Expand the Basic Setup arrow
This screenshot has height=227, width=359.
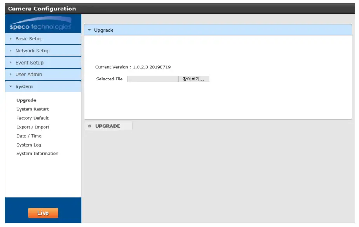pos(10,39)
